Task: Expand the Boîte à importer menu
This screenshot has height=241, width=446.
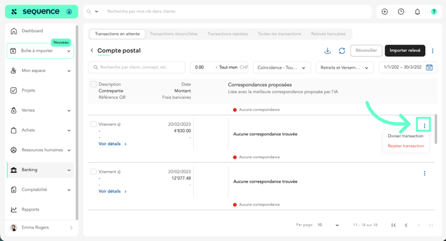Action: click(69, 51)
